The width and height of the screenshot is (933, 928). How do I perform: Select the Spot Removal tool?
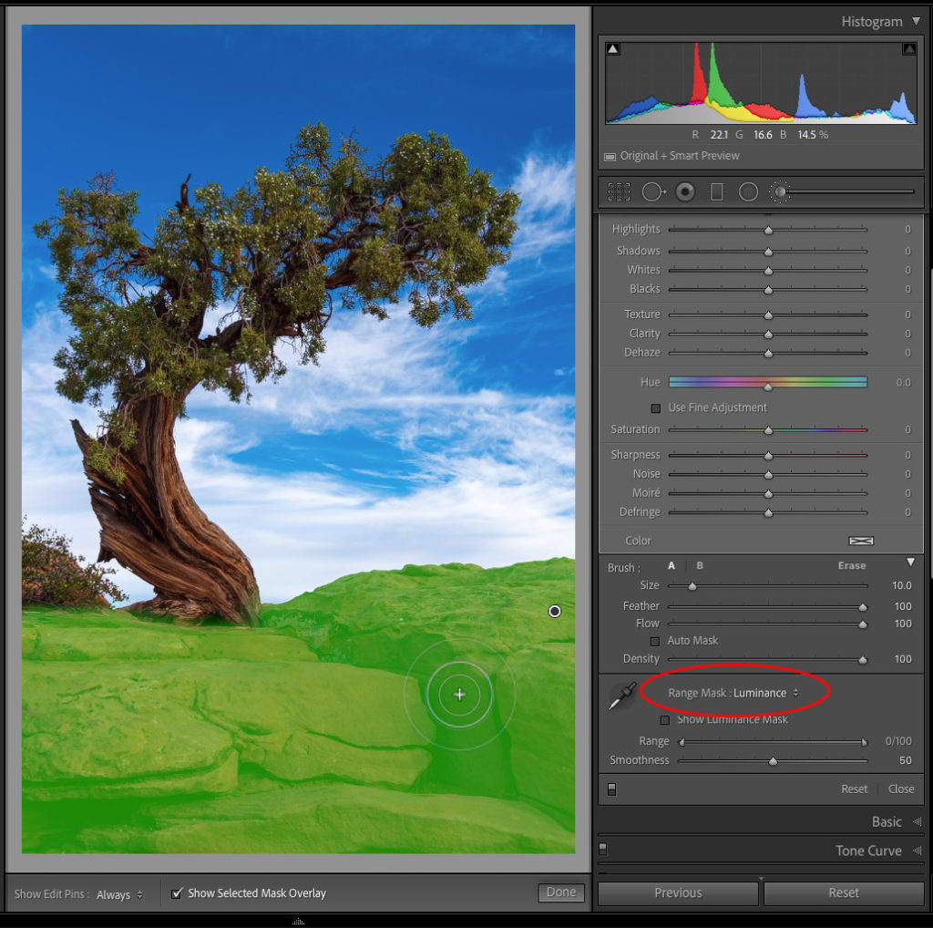[653, 192]
